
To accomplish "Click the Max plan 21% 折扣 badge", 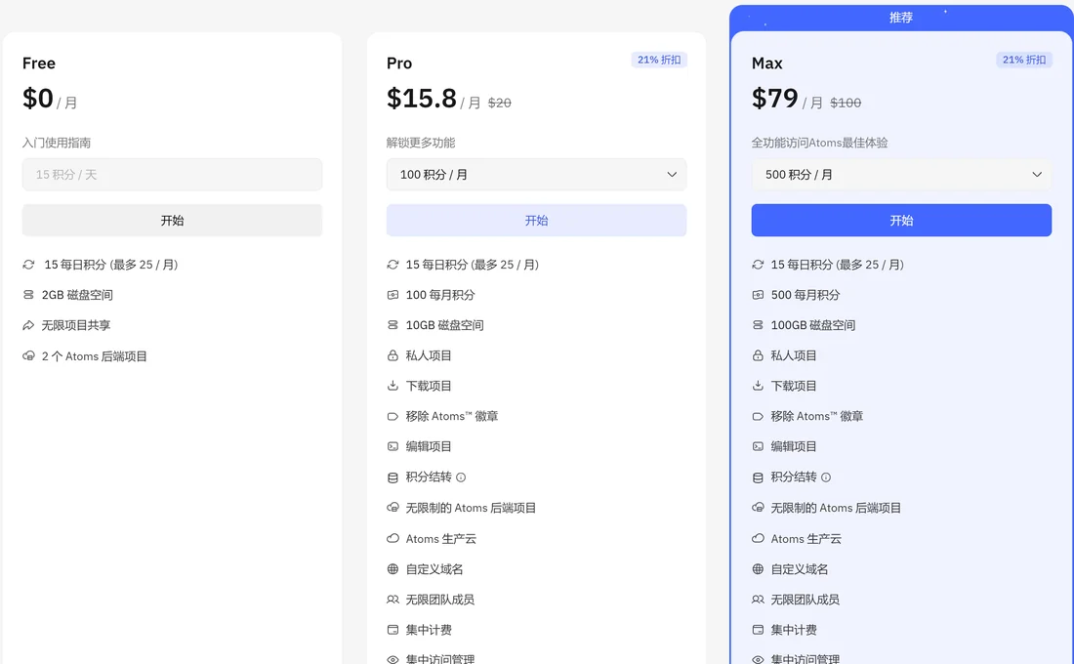I will coord(1024,60).
